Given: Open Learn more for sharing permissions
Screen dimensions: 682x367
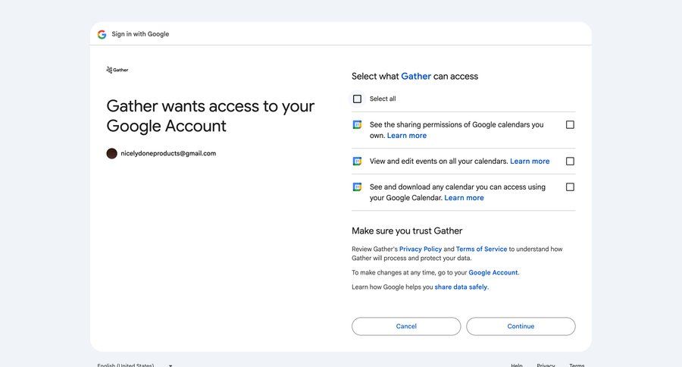Looking at the screenshot, I should (x=407, y=136).
